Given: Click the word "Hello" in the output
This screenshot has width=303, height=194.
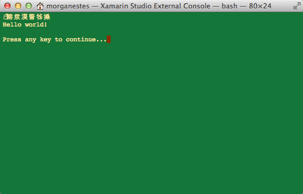Looking at the screenshot, I should point(12,24).
